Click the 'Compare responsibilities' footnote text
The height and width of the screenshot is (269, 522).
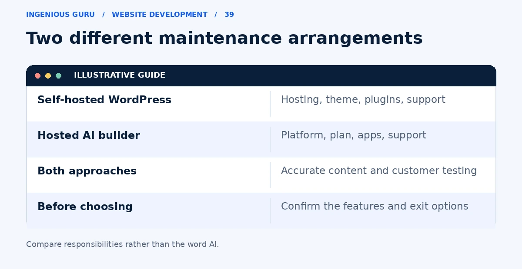123,244
